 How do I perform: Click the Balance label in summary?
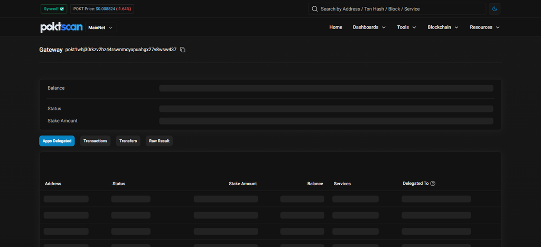pyautogui.click(x=56, y=88)
